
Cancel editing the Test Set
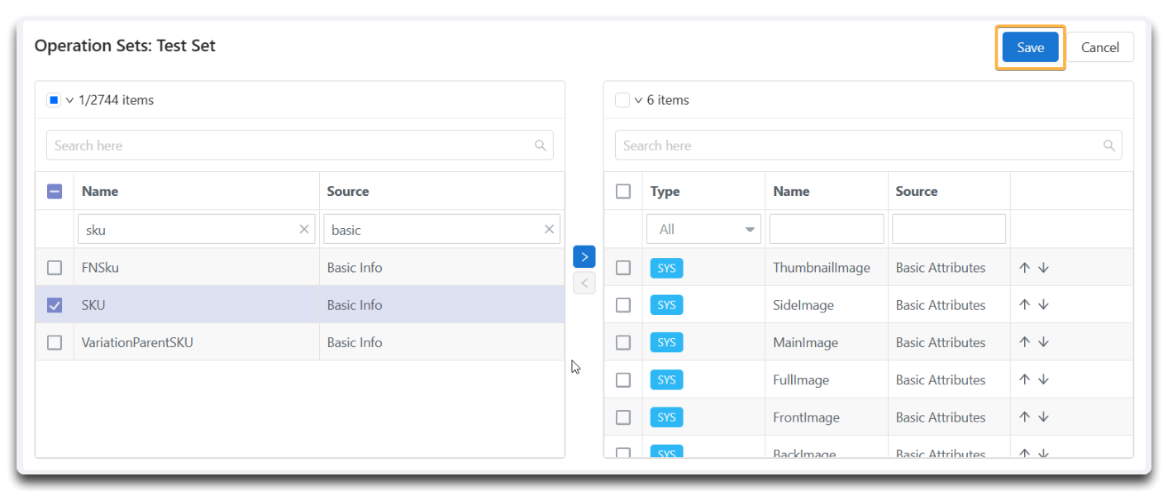[1100, 47]
